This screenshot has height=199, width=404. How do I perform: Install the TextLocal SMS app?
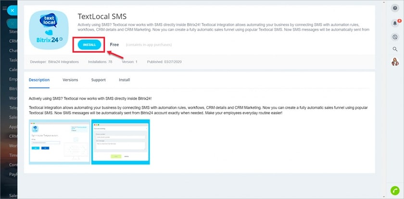coord(89,45)
